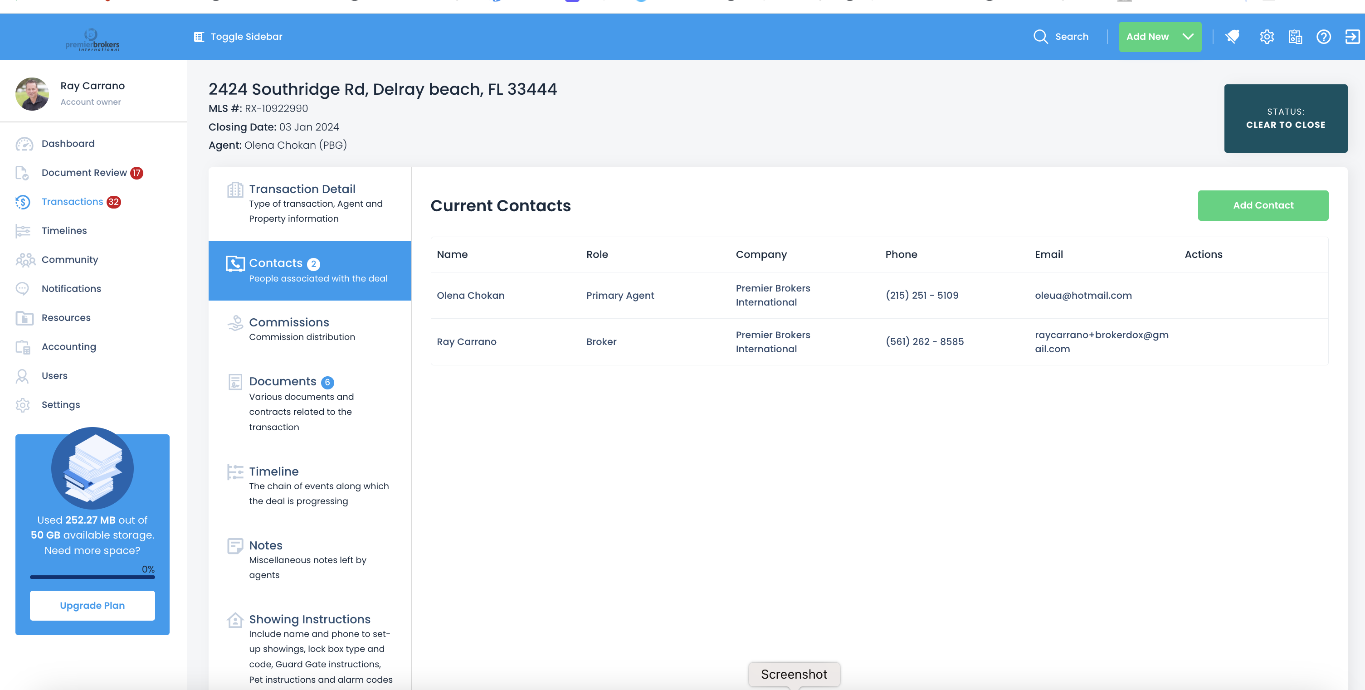Image resolution: width=1365 pixels, height=690 pixels.
Task: Click the Search magnifier icon
Action: point(1040,37)
